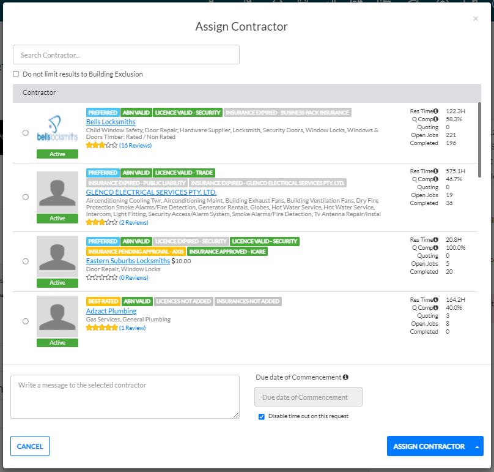Click the Assign Contractor button

(429, 446)
